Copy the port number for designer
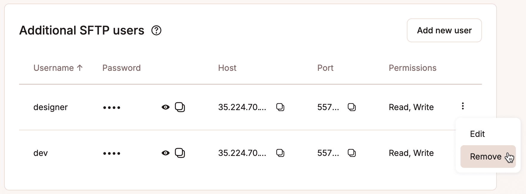Image resolution: width=526 pixels, height=194 pixels. click(352, 107)
